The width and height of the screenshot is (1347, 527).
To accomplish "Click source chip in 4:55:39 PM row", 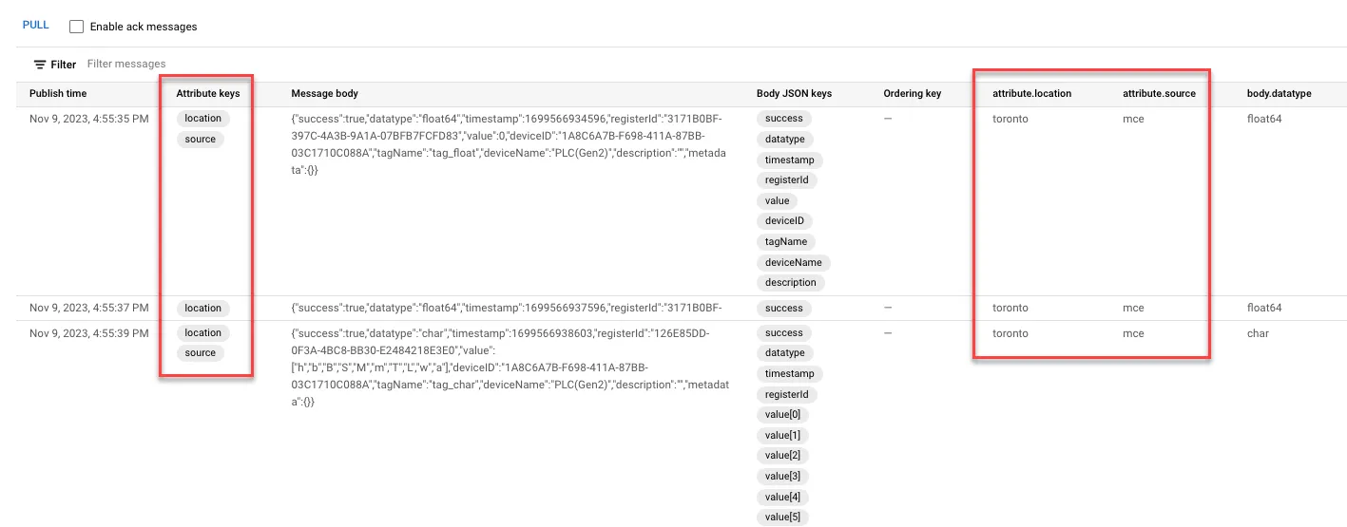I will [x=201, y=352].
